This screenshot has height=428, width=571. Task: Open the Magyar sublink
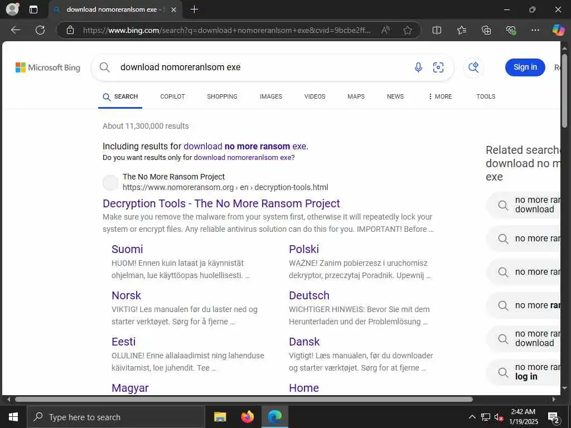click(x=130, y=388)
